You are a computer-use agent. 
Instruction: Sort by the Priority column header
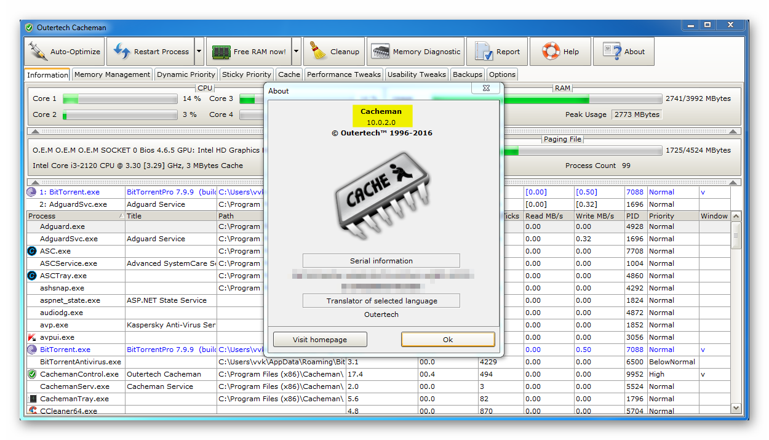[672, 216]
